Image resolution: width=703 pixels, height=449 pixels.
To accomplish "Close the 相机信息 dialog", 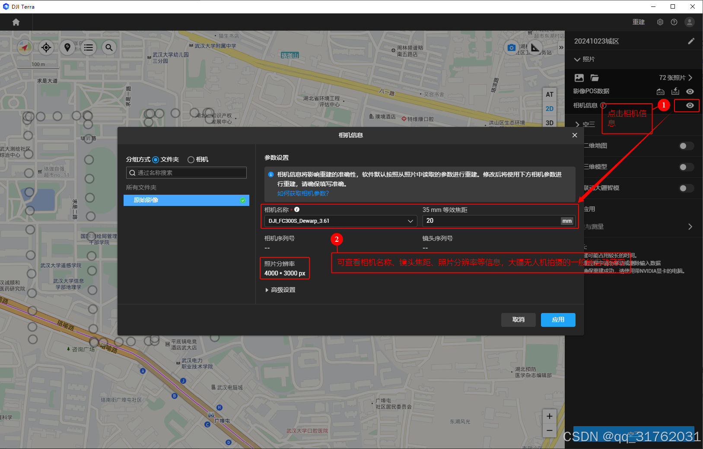I will [575, 135].
